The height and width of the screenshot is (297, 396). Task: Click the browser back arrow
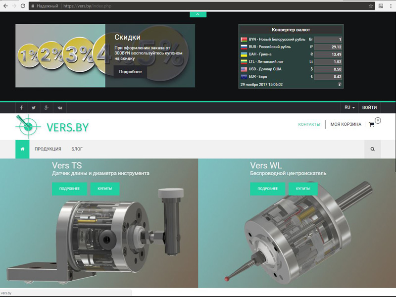pyautogui.click(x=5, y=6)
